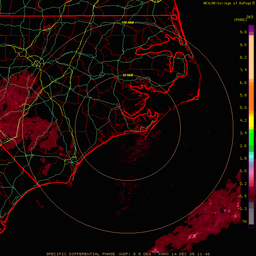Click the 1.0 legend value
This screenshot has height=256, width=256.
tap(243, 171)
